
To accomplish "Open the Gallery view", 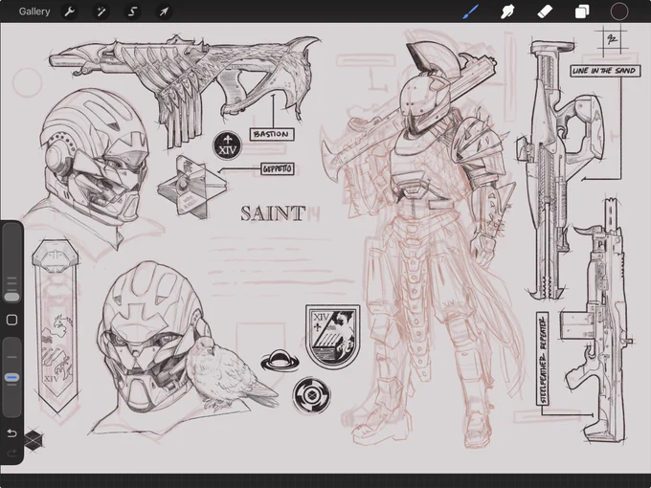I will [34, 11].
